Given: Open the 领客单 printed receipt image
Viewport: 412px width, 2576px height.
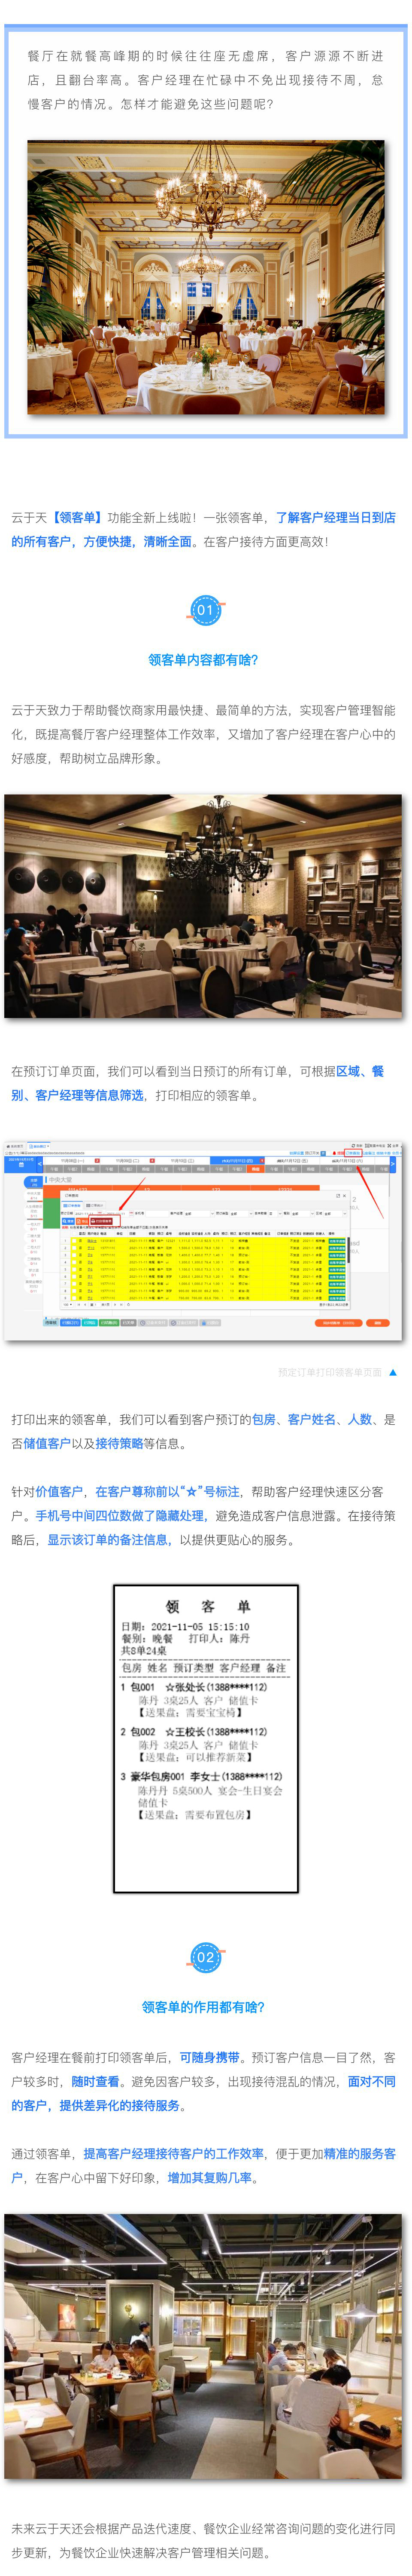Looking at the screenshot, I should click(206, 1738).
